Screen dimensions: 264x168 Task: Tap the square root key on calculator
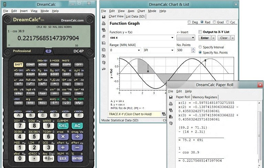point(31,84)
